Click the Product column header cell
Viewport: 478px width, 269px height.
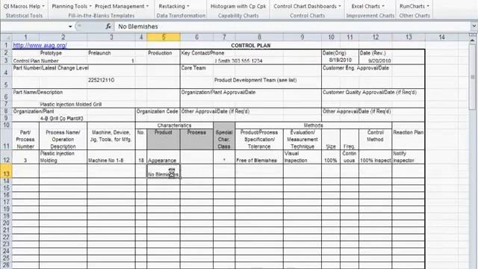click(x=164, y=139)
